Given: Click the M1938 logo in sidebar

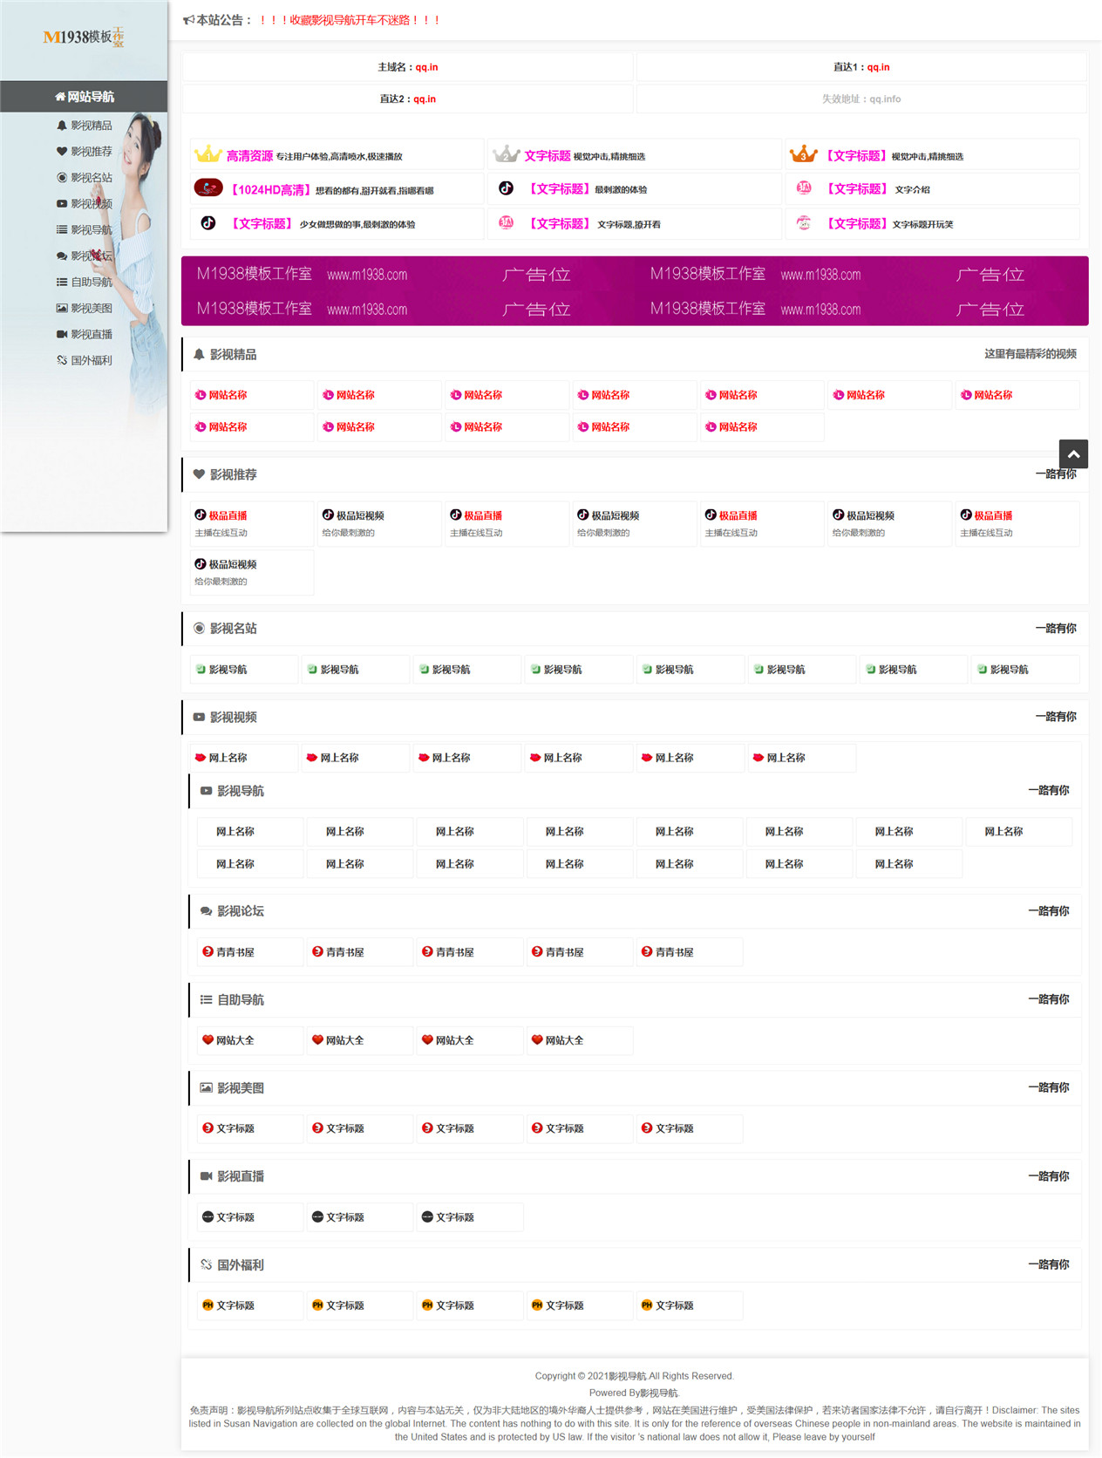Looking at the screenshot, I should point(84,37).
